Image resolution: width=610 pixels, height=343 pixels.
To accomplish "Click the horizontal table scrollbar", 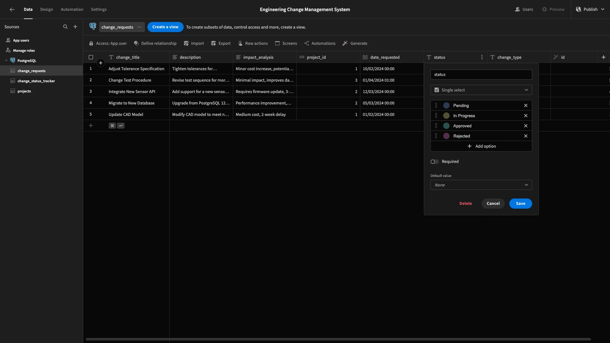I will click(x=338, y=339).
